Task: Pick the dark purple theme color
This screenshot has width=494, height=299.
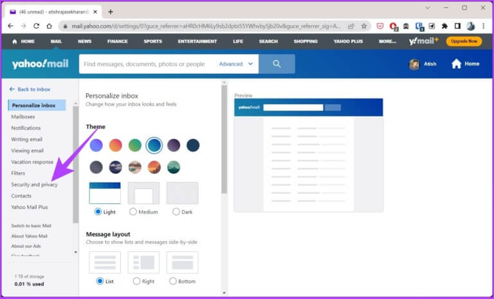Action: tap(174, 145)
